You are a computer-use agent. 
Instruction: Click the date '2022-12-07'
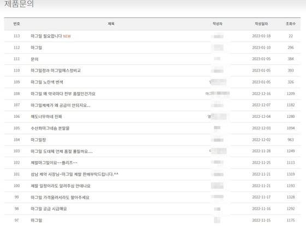click(261, 105)
